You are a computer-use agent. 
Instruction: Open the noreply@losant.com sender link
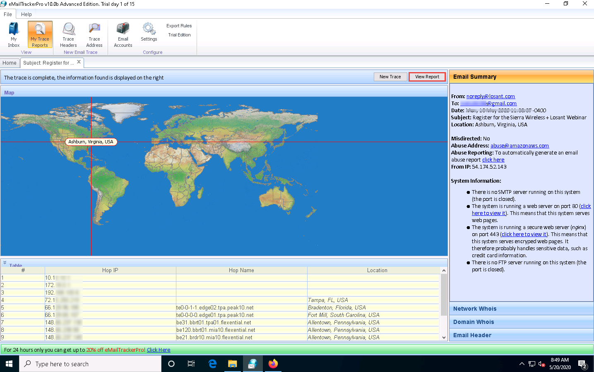(491, 97)
